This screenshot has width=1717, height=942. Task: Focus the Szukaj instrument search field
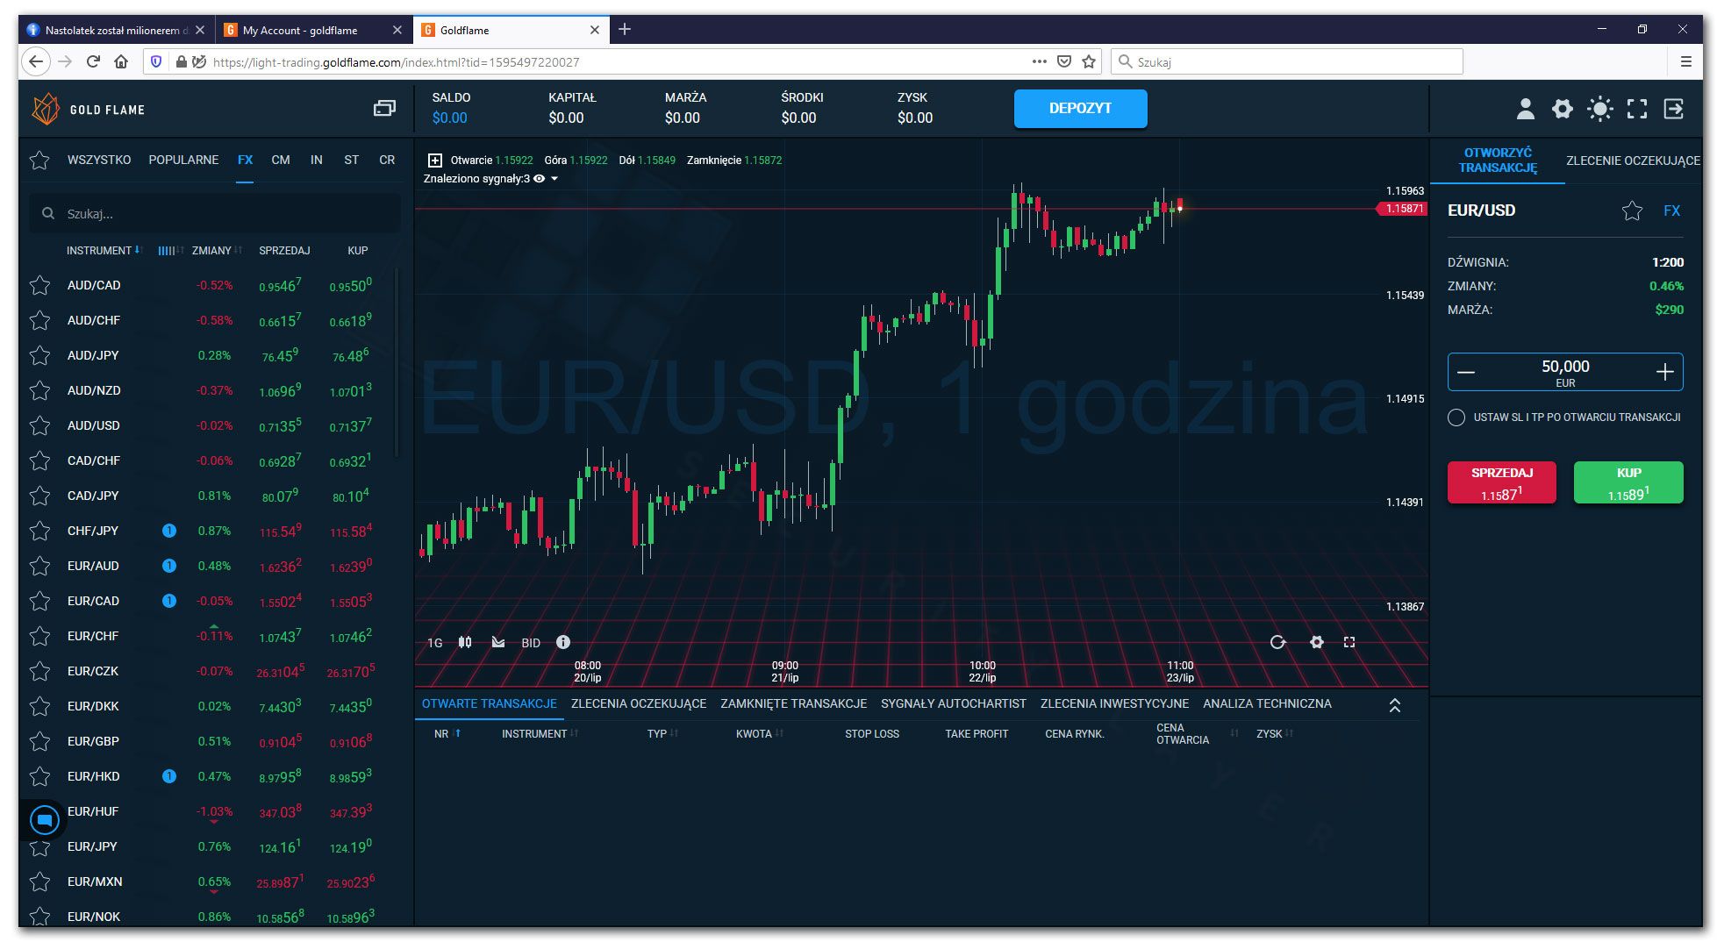tap(215, 213)
